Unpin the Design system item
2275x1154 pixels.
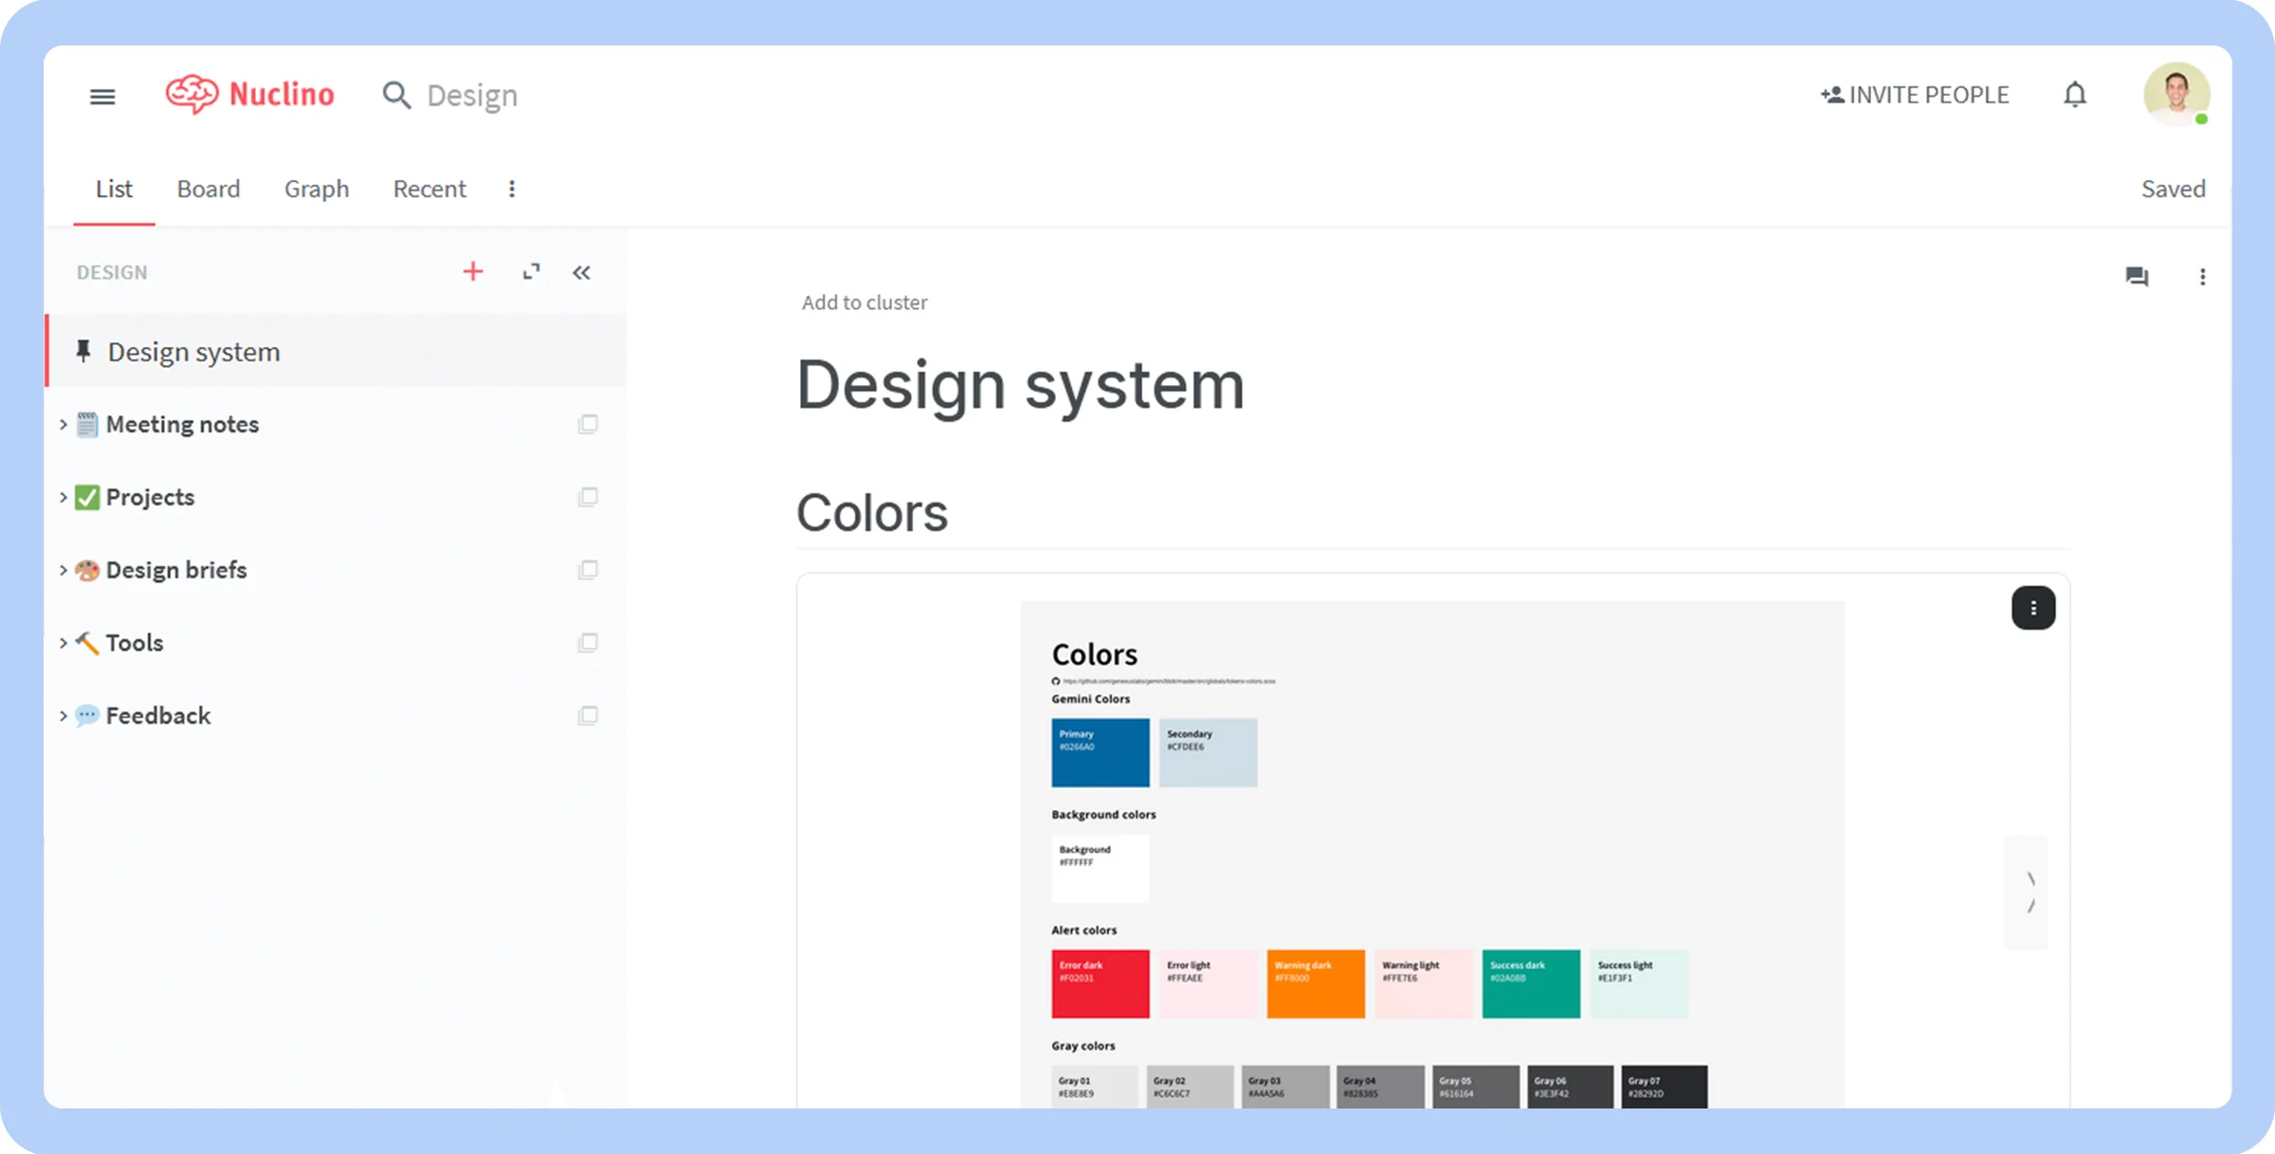click(83, 351)
